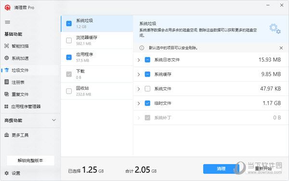Click the 设置 gear icon
The width and height of the screenshot is (289, 181).
[7, 173]
